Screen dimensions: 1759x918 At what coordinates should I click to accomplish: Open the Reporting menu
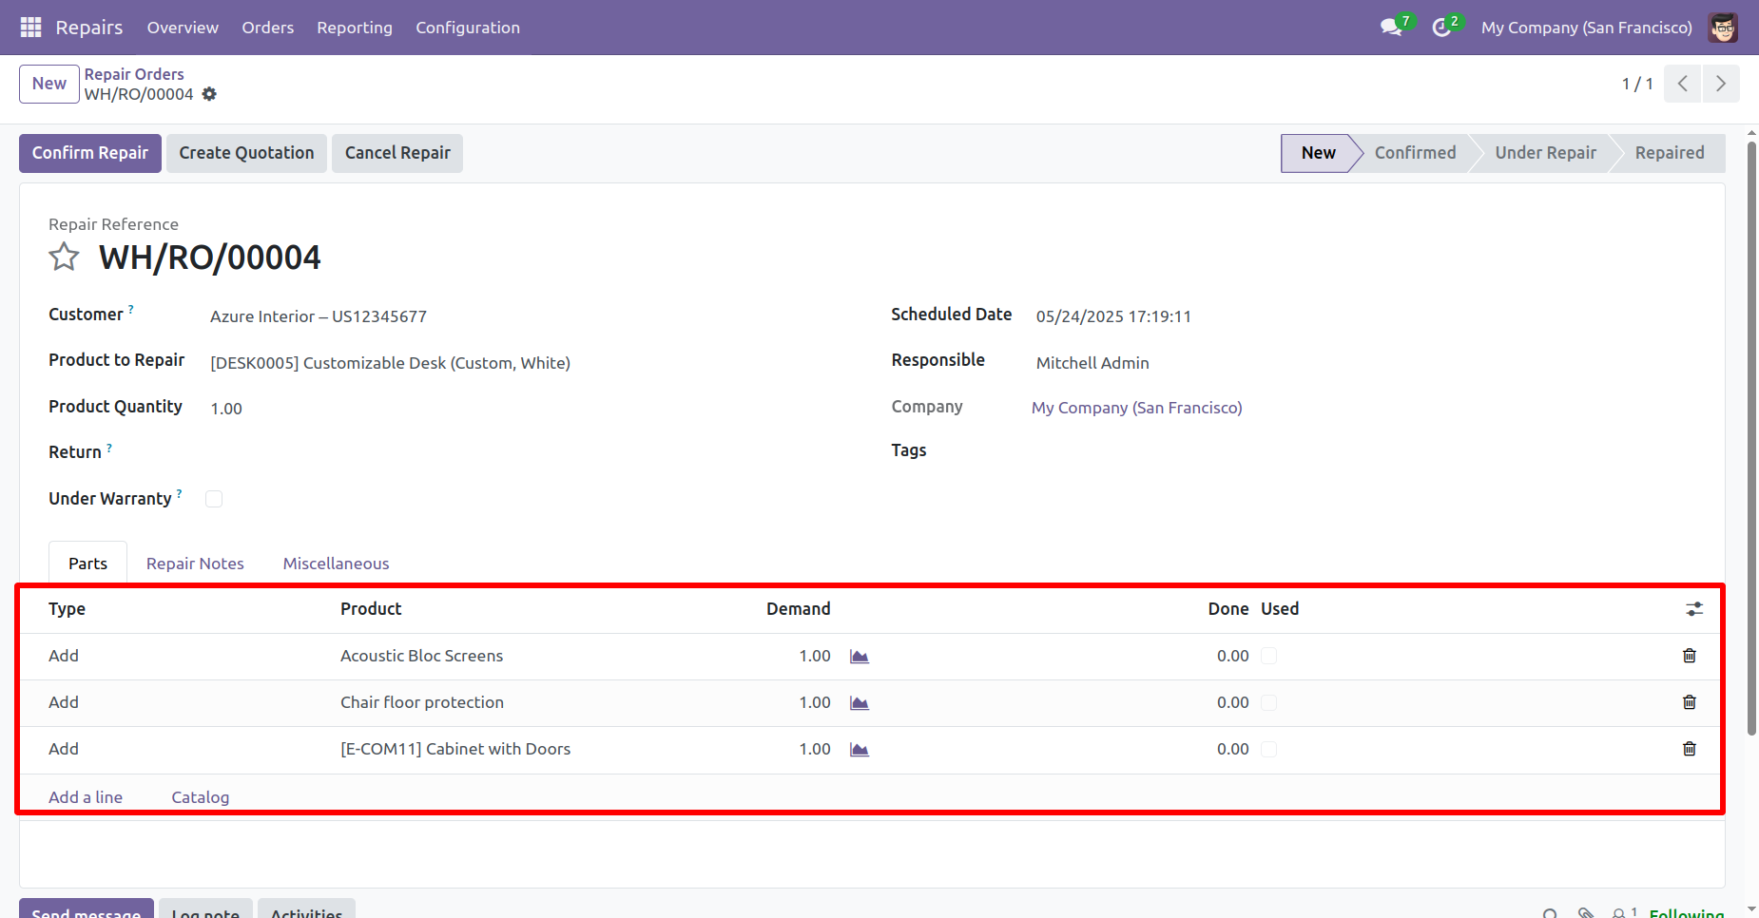tap(355, 28)
